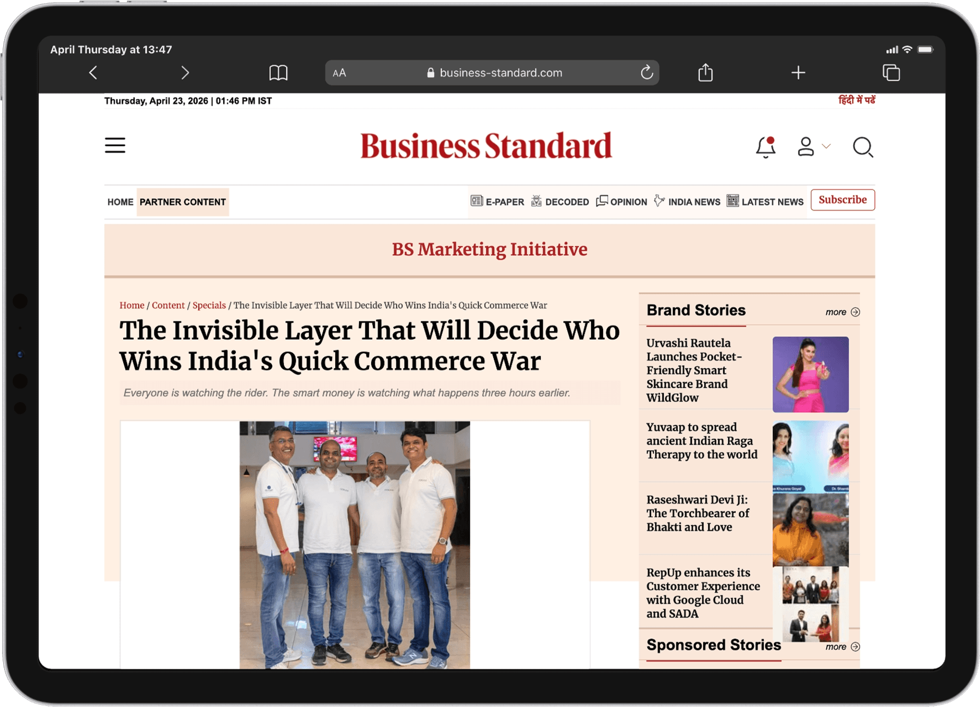Open Yuvaap Raga Therapy story
The image size is (980, 707).
pyautogui.click(x=702, y=441)
